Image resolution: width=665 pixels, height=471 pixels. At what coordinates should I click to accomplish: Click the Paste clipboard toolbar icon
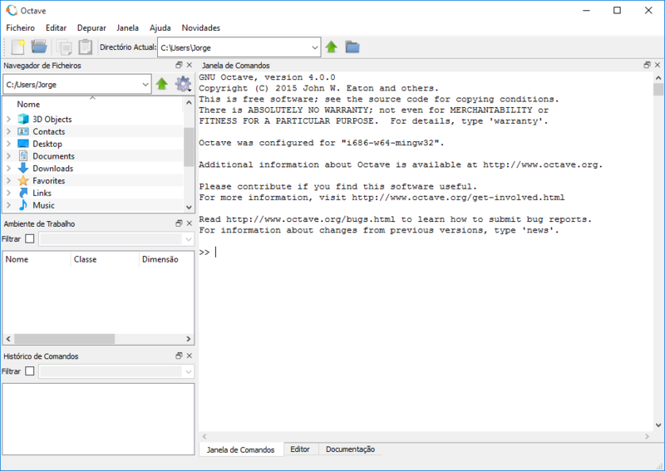click(86, 47)
